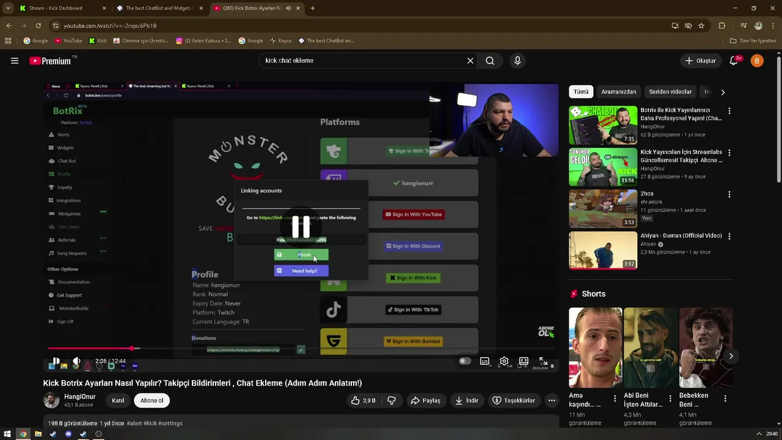Open a new browser tab
The height and width of the screenshot is (440, 782).
coord(313,8)
